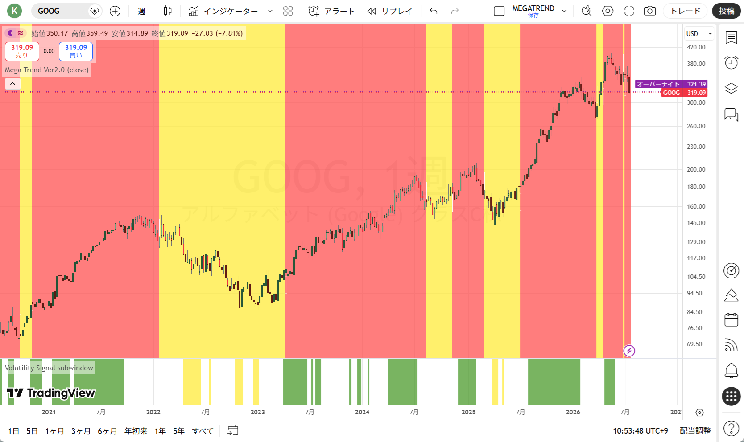Enter fullscreen mode icon
Image resolution: width=744 pixels, height=442 pixels.
point(629,11)
